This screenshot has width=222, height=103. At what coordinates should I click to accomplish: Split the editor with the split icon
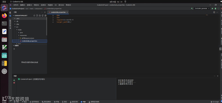point(214,12)
